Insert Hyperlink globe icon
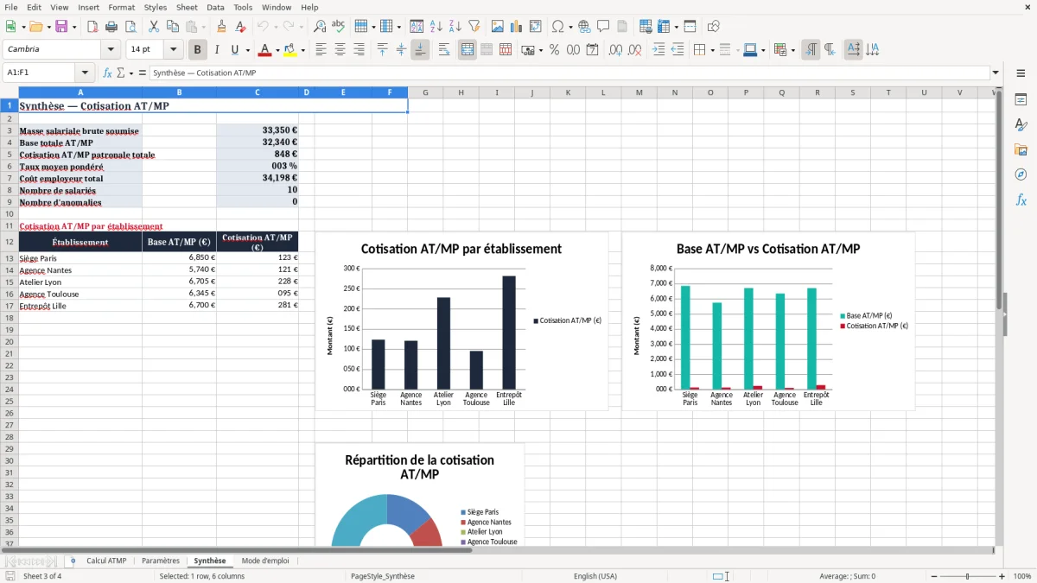 pos(584,27)
